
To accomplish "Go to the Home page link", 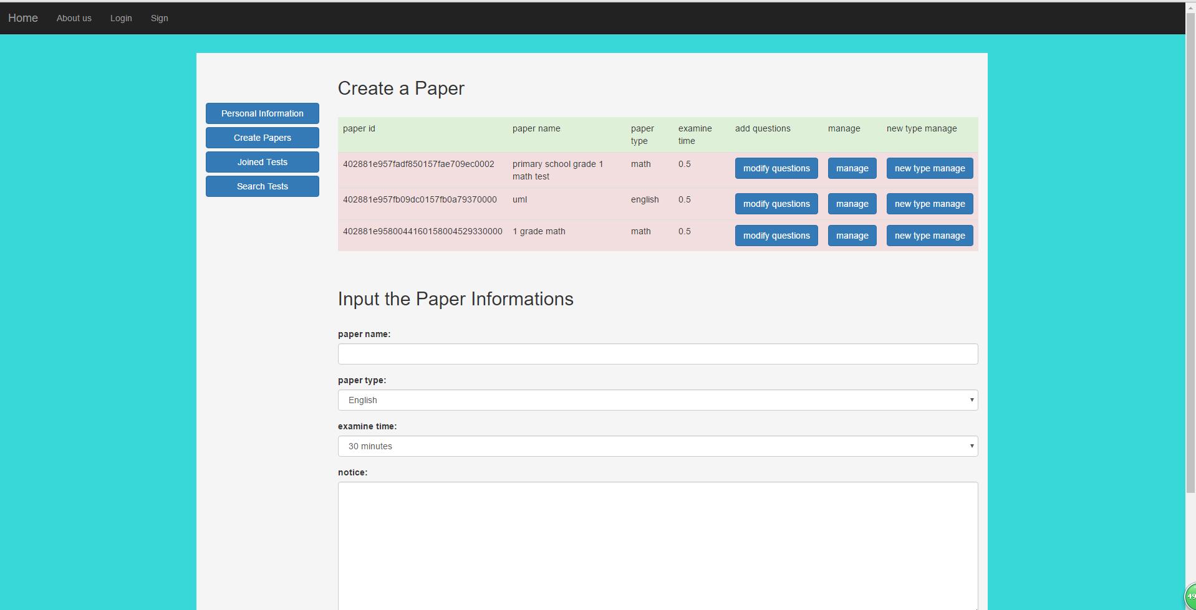I will click(x=23, y=18).
